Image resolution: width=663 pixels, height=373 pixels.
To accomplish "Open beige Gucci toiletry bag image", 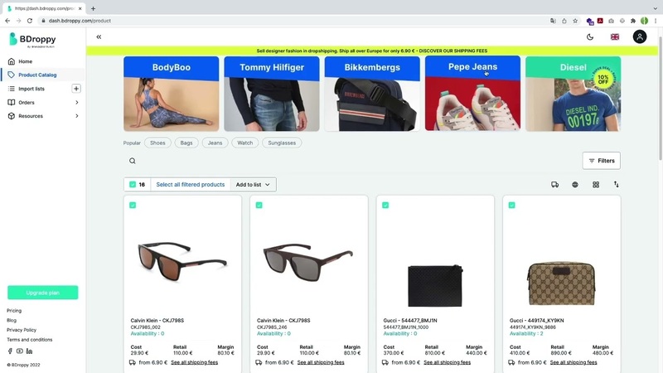I will click(x=562, y=283).
